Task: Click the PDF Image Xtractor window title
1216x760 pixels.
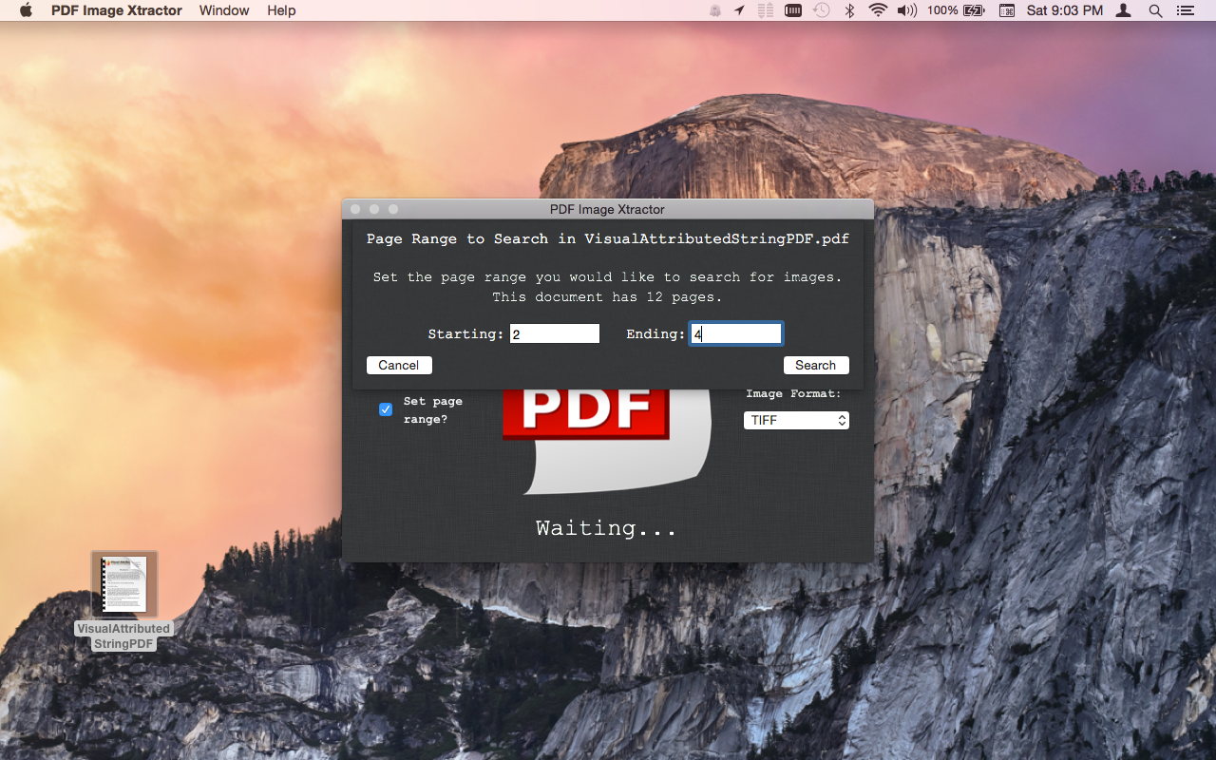Action: [607, 209]
